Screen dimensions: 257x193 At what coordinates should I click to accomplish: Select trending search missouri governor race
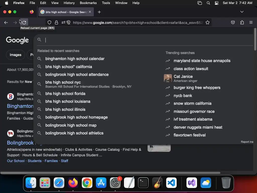tap(194, 111)
